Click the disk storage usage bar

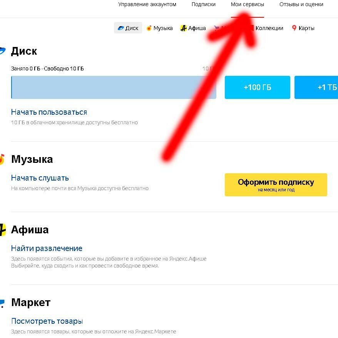coord(114,87)
